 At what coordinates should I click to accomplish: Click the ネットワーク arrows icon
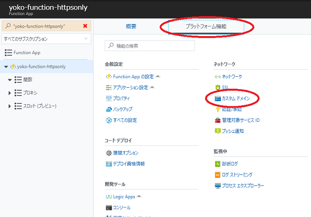pyautogui.click(x=217, y=77)
